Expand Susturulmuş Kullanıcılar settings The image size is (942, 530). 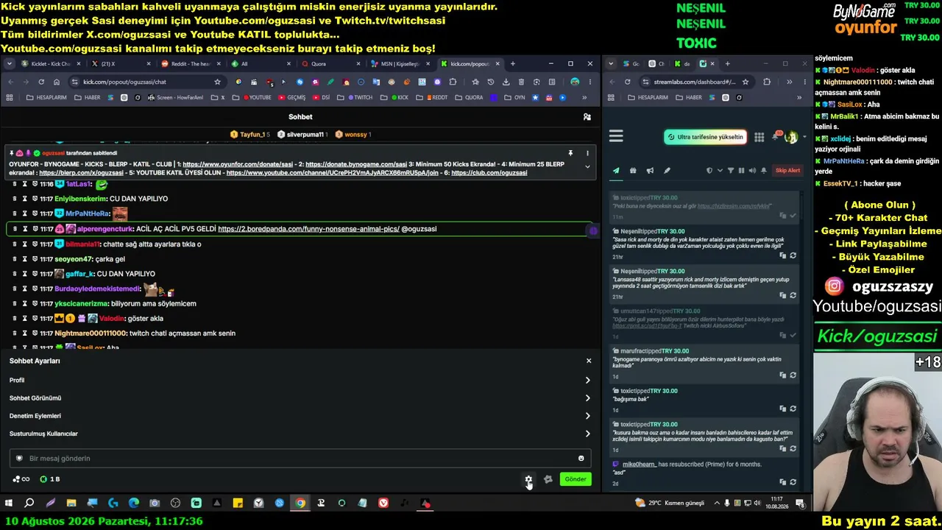pos(300,434)
